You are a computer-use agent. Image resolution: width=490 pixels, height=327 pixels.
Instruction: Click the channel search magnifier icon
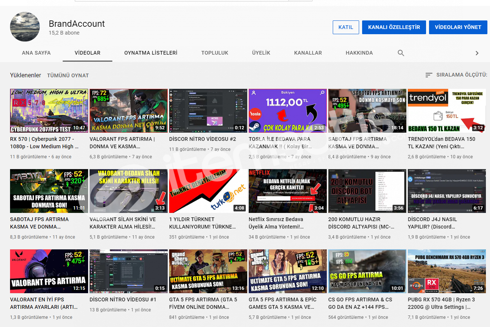tap(401, 53)
